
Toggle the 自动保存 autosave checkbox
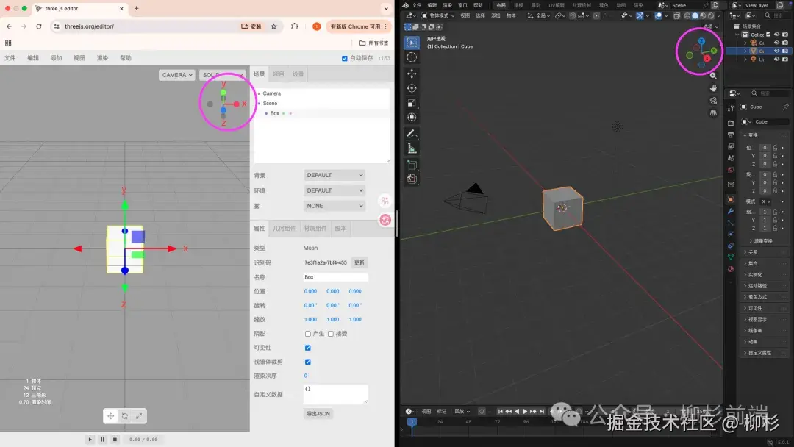(x=345, y=58)
